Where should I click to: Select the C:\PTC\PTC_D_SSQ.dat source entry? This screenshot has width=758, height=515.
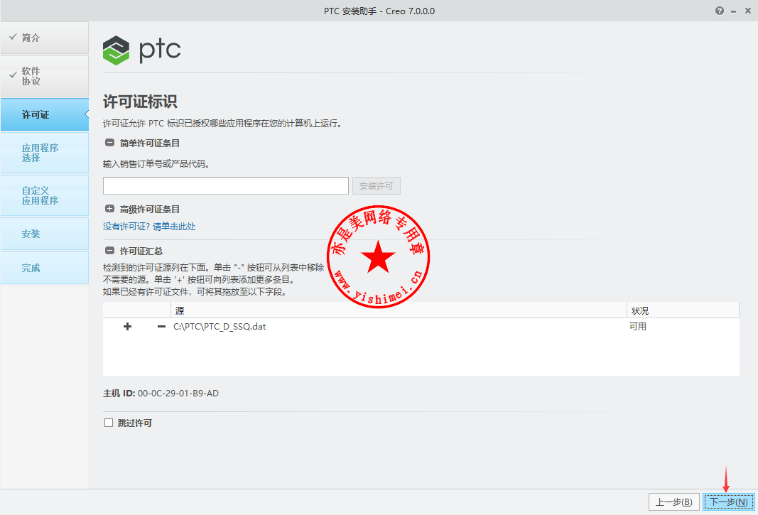coord(220,327)
